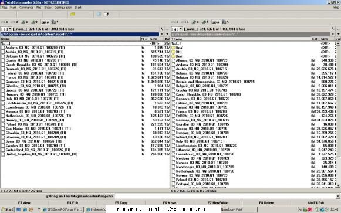Show right panel directory history dropdown
Screen dimensions: 341x213
(339, 34)
